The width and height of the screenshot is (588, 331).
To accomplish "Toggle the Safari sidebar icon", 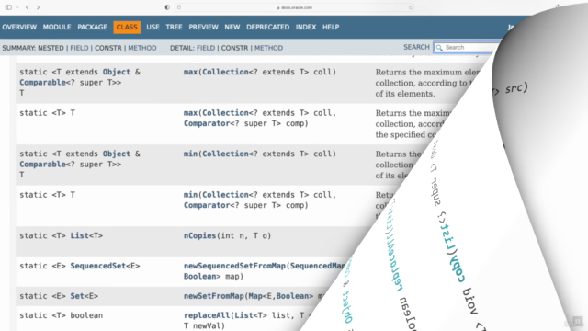I will [x=8, y=7].
